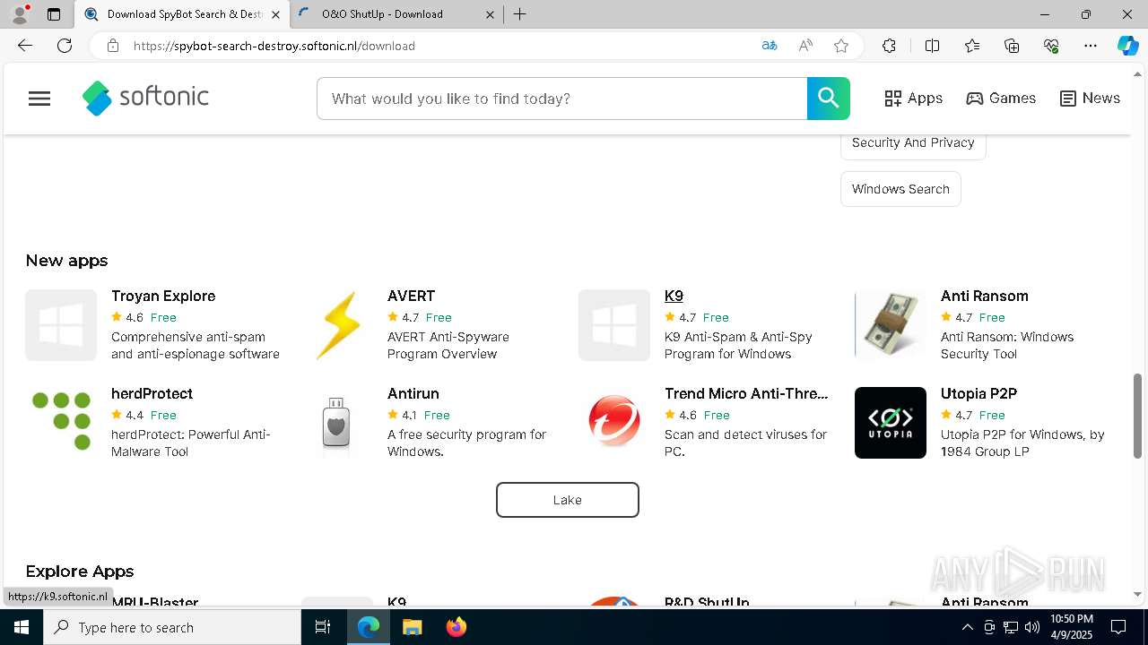The width and height of the screenshot is (1148, 645).
Task: Show hidden system tray icons
Action: [967, 627]
